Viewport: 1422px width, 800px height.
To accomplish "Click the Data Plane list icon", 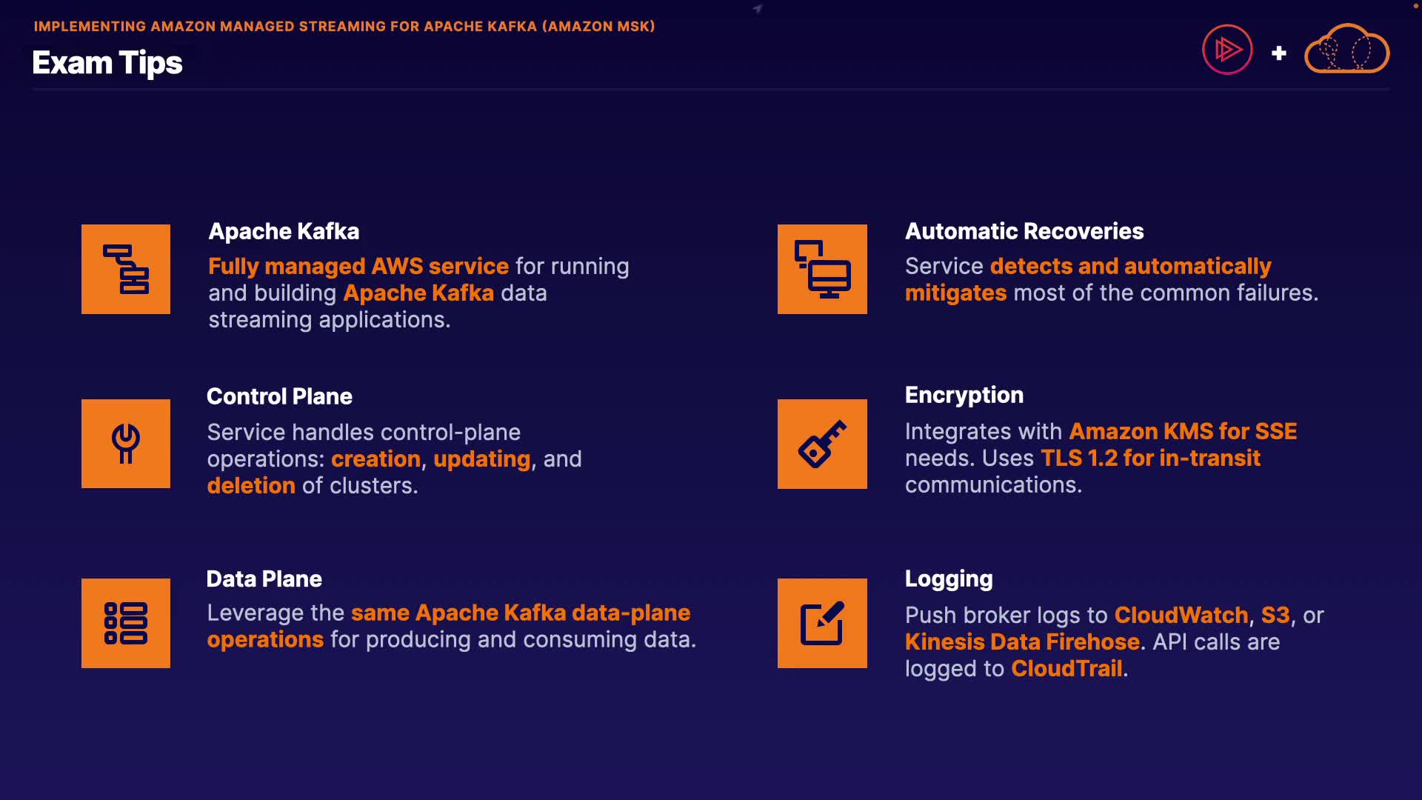I will (x=126, y=623).
